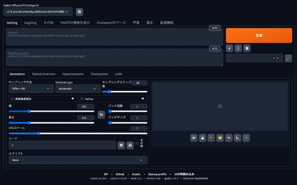Swap width and height values
297x185 pixels.
click(101, 115)
